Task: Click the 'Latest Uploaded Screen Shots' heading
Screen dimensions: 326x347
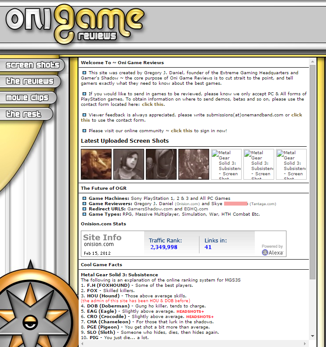Action: (x=125, y=141)
